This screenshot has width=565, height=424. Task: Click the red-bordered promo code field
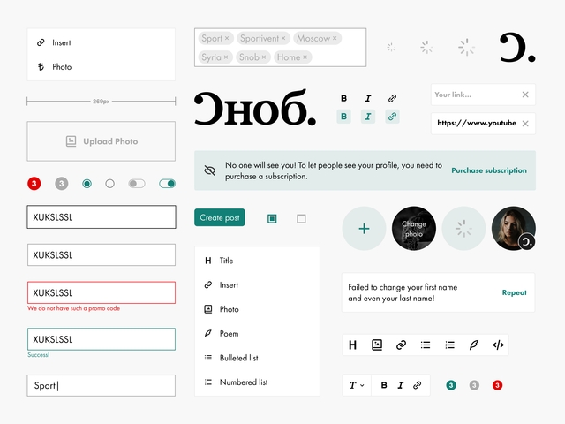(102, 292)
